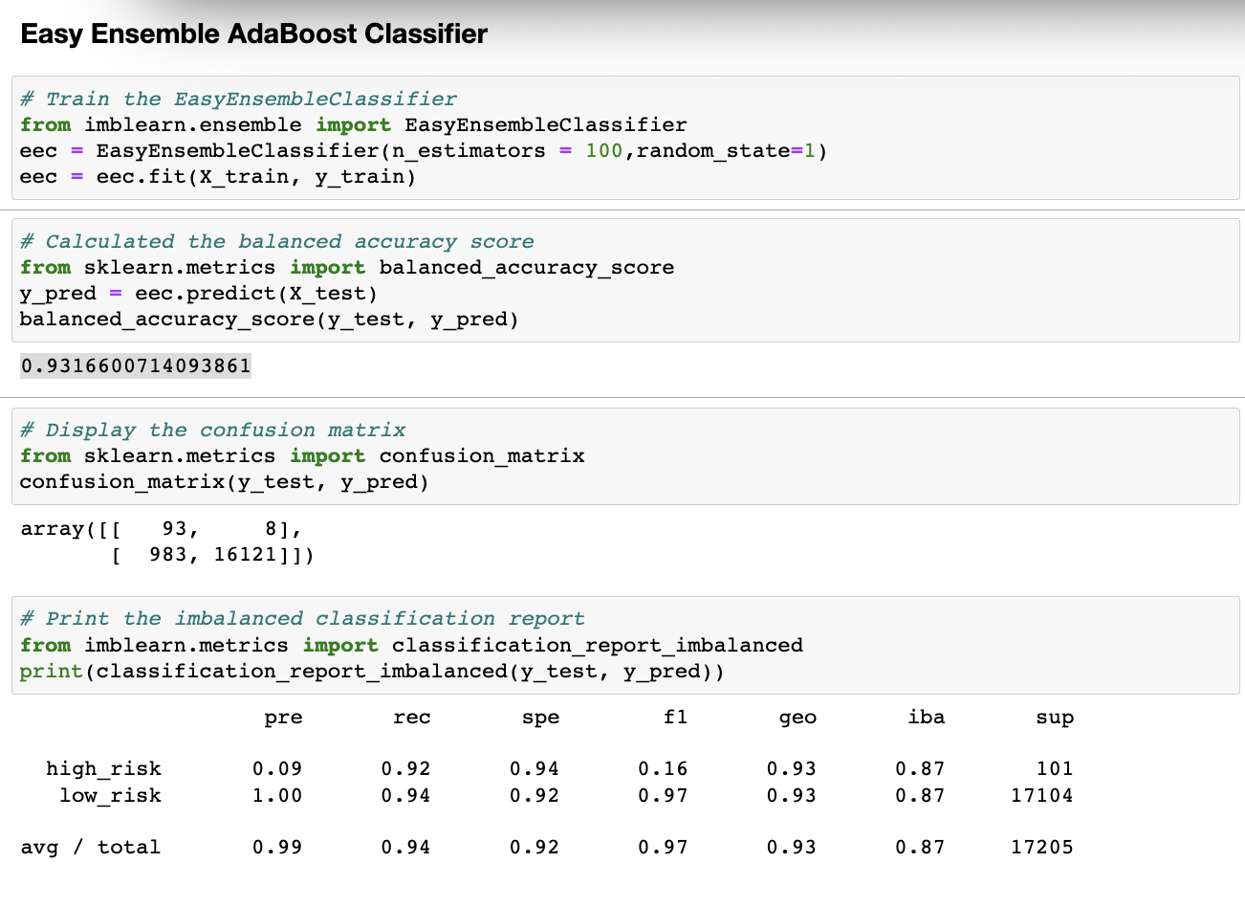Click the 'import balanced_accuracy_score' line

(x=347, y=268)
